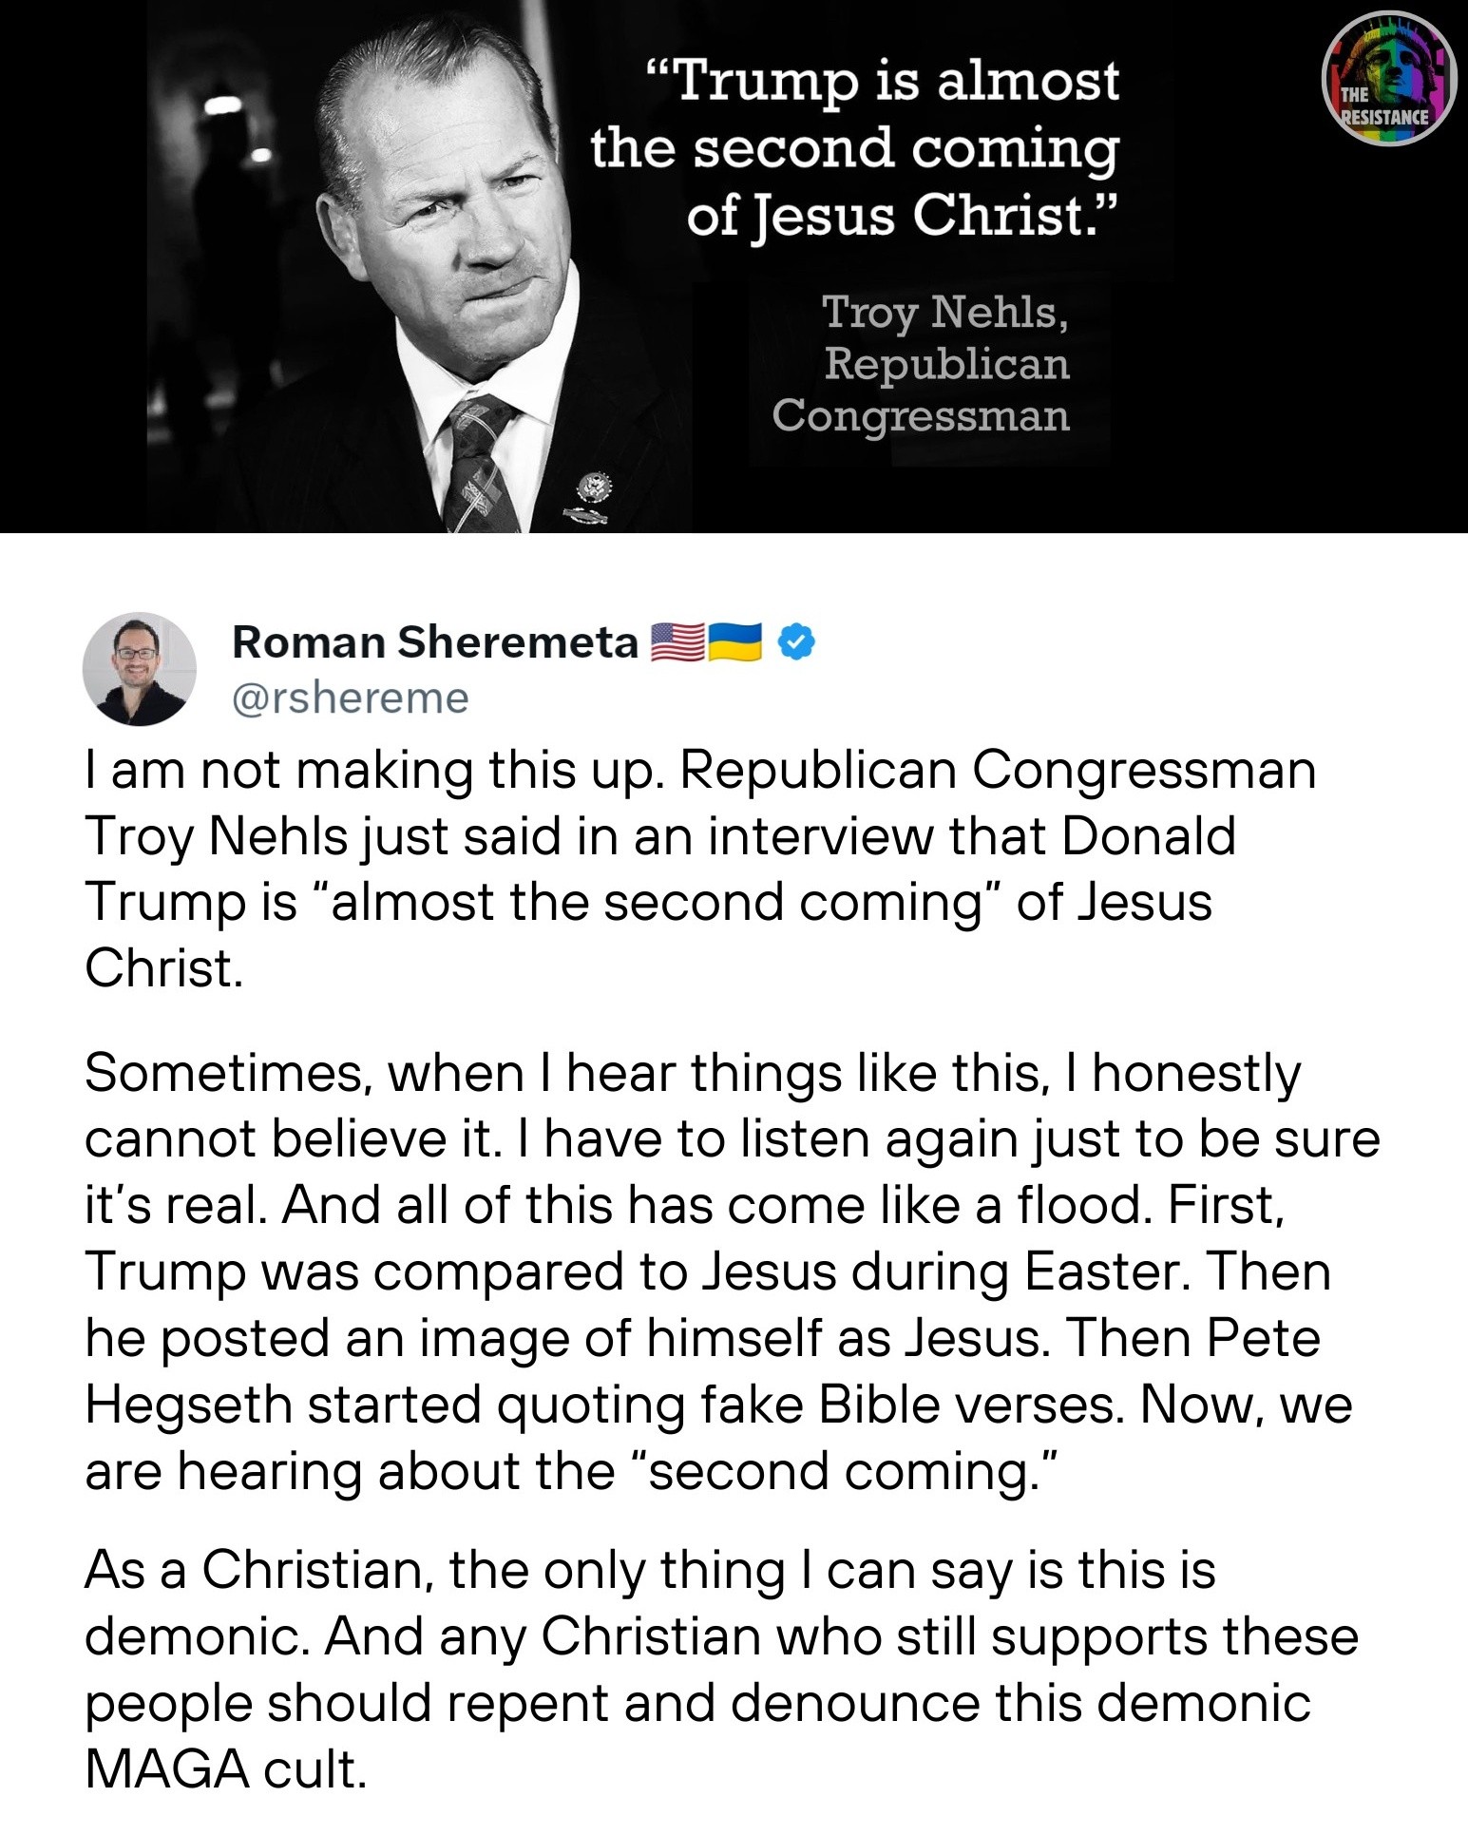Click the American flag emoji
The image size is (1468, 1835).
pos(677,642)
